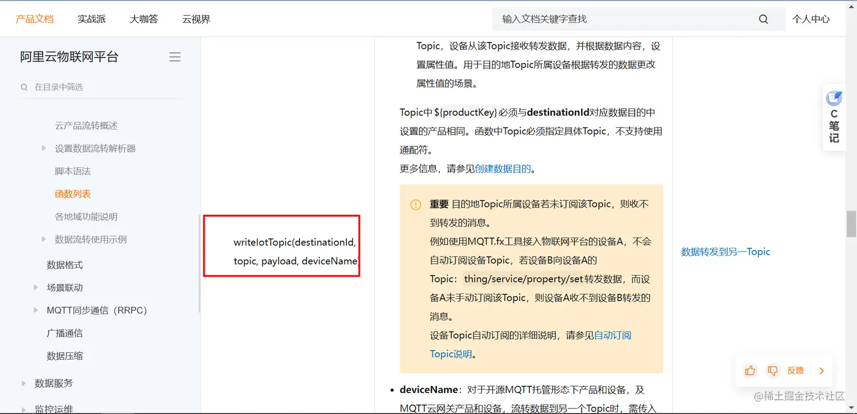
Task: Expand the 数据流转使用示例 tree arrow
Action: (x=44, y=239)
